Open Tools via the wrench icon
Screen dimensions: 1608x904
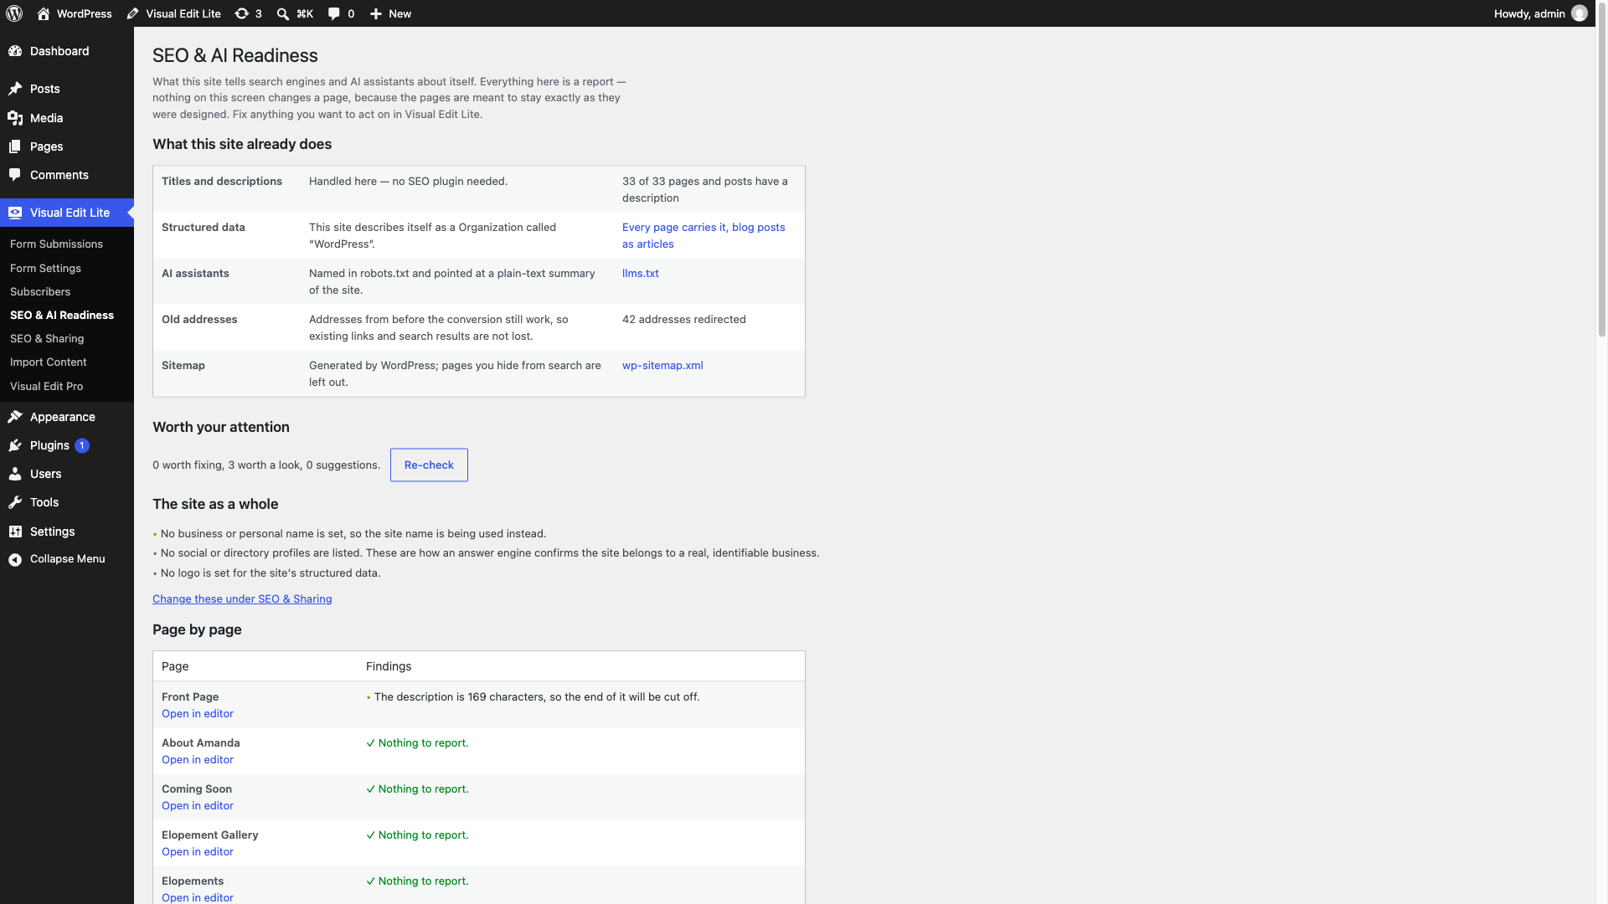(15, 502)
